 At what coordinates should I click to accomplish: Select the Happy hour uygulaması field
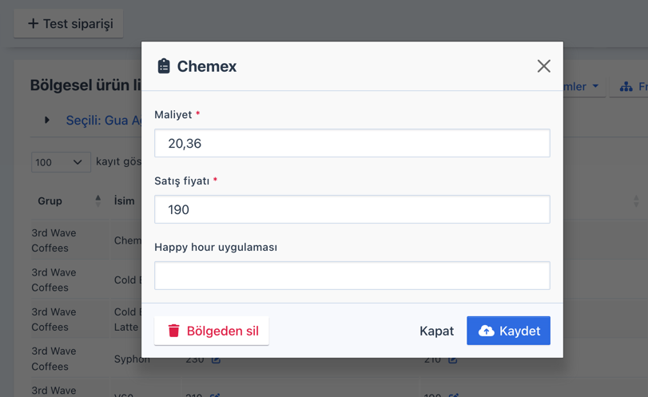click(352, 276)
